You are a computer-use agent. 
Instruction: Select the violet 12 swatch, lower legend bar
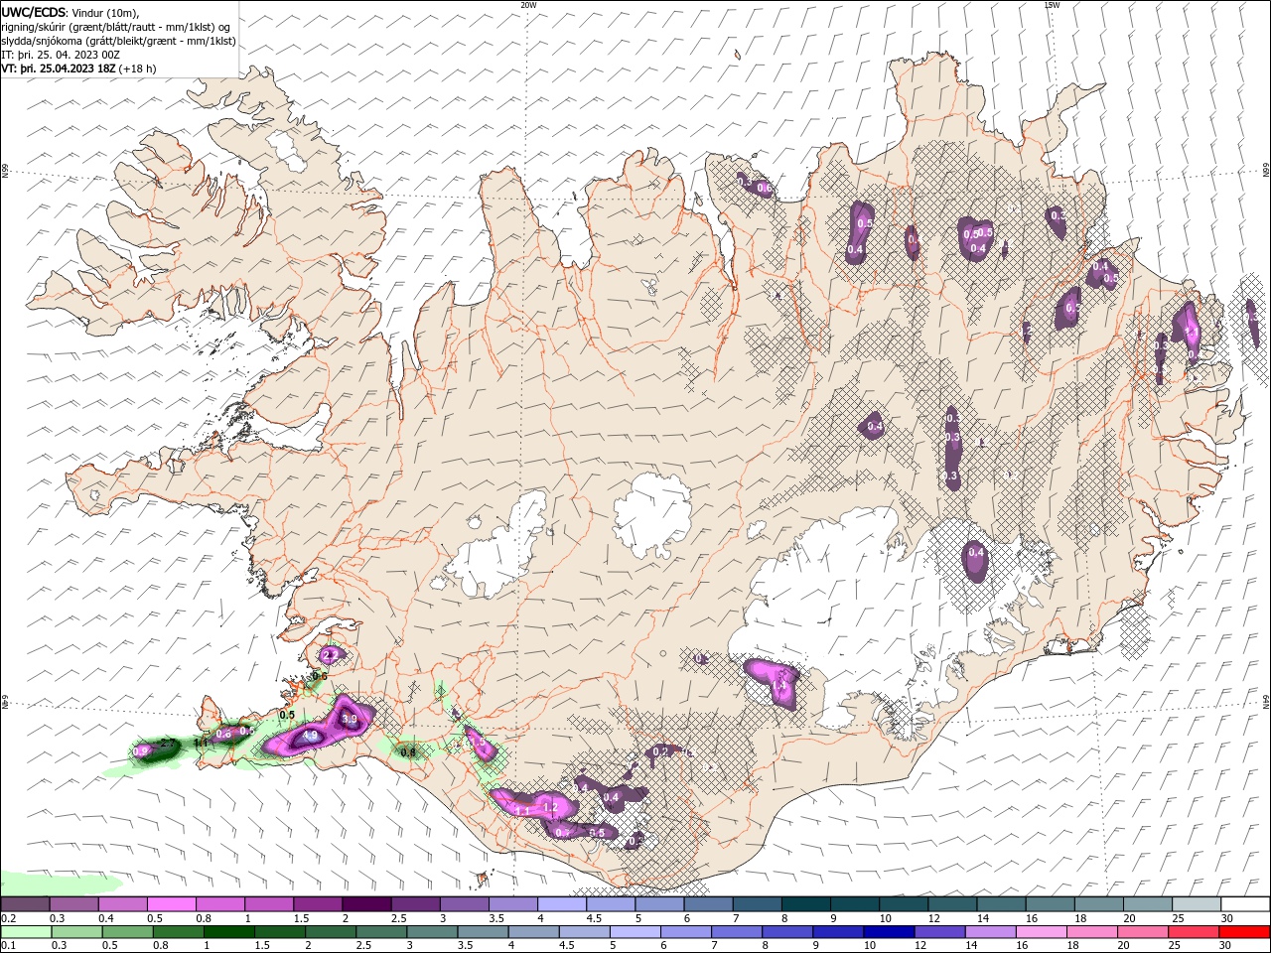tap(938, 932)
